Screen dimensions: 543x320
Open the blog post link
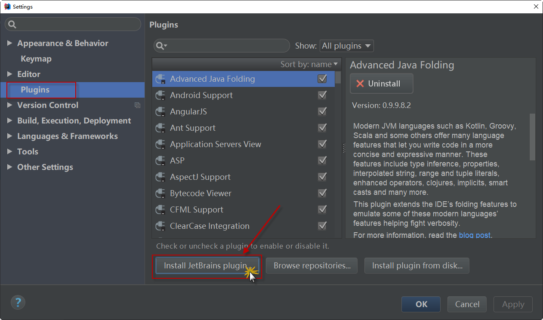click(x=474, y=235)
